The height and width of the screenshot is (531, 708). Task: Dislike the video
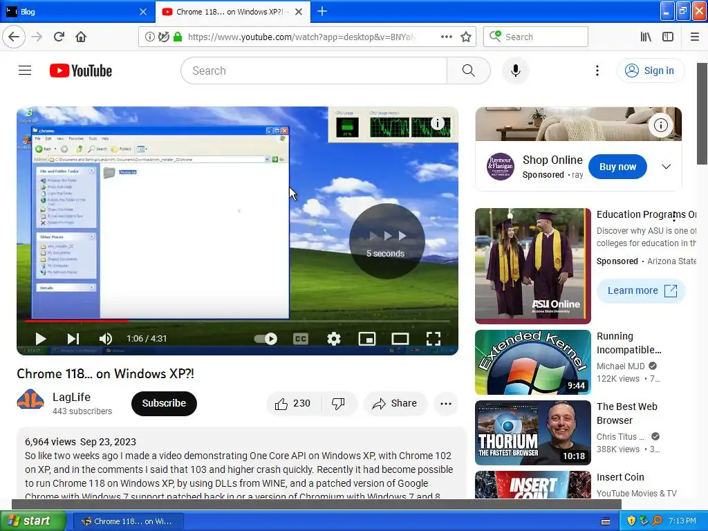coord(339,403)
